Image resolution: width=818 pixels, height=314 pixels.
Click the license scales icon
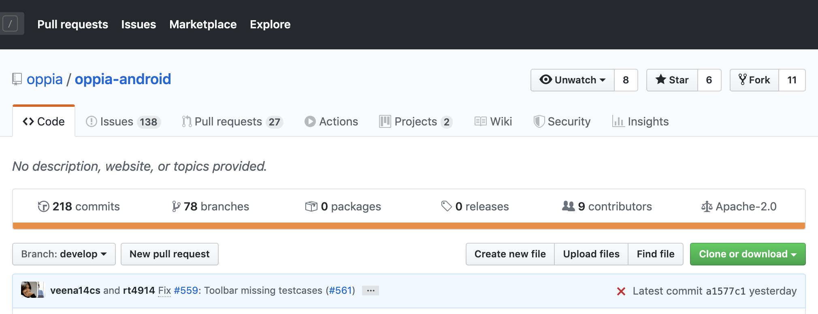[x=707, y=206]
